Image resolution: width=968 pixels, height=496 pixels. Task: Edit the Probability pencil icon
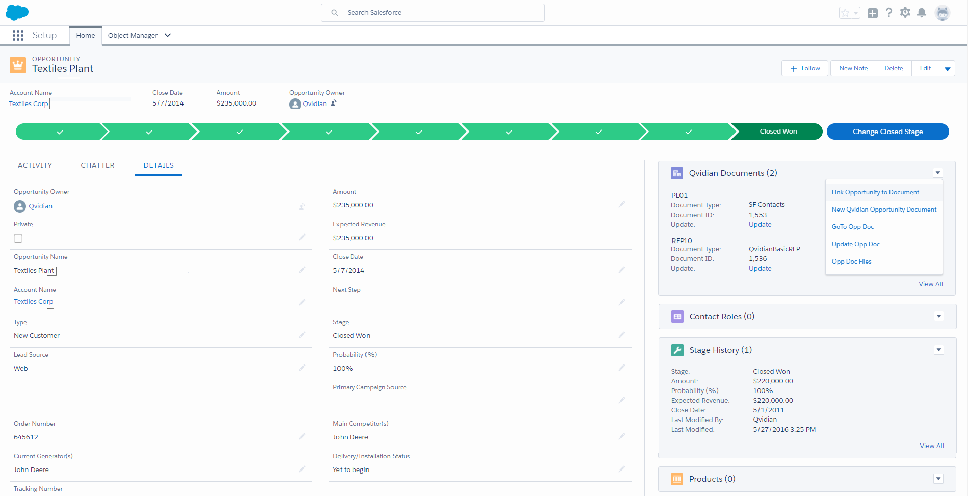pos(622,368)
